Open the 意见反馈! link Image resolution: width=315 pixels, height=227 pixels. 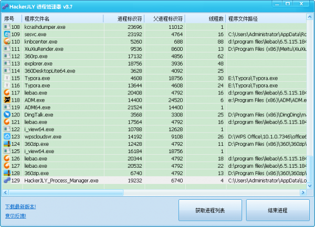15,216
